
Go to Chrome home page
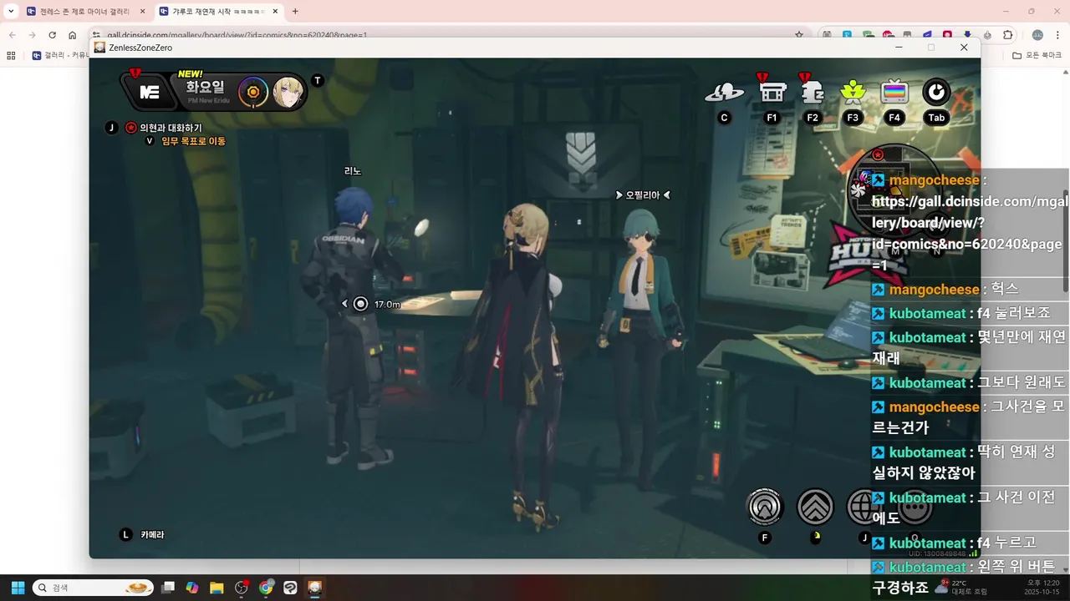click(x=73, y=35)
